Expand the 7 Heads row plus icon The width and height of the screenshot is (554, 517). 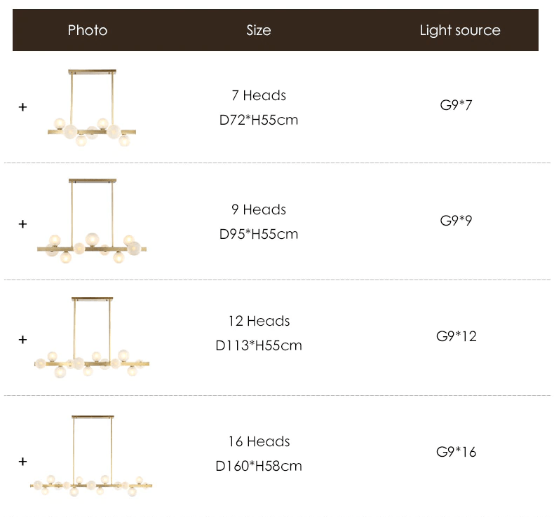(x=22, y=107)
